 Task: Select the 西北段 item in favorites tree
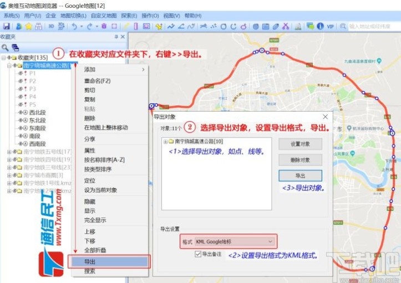37,112
